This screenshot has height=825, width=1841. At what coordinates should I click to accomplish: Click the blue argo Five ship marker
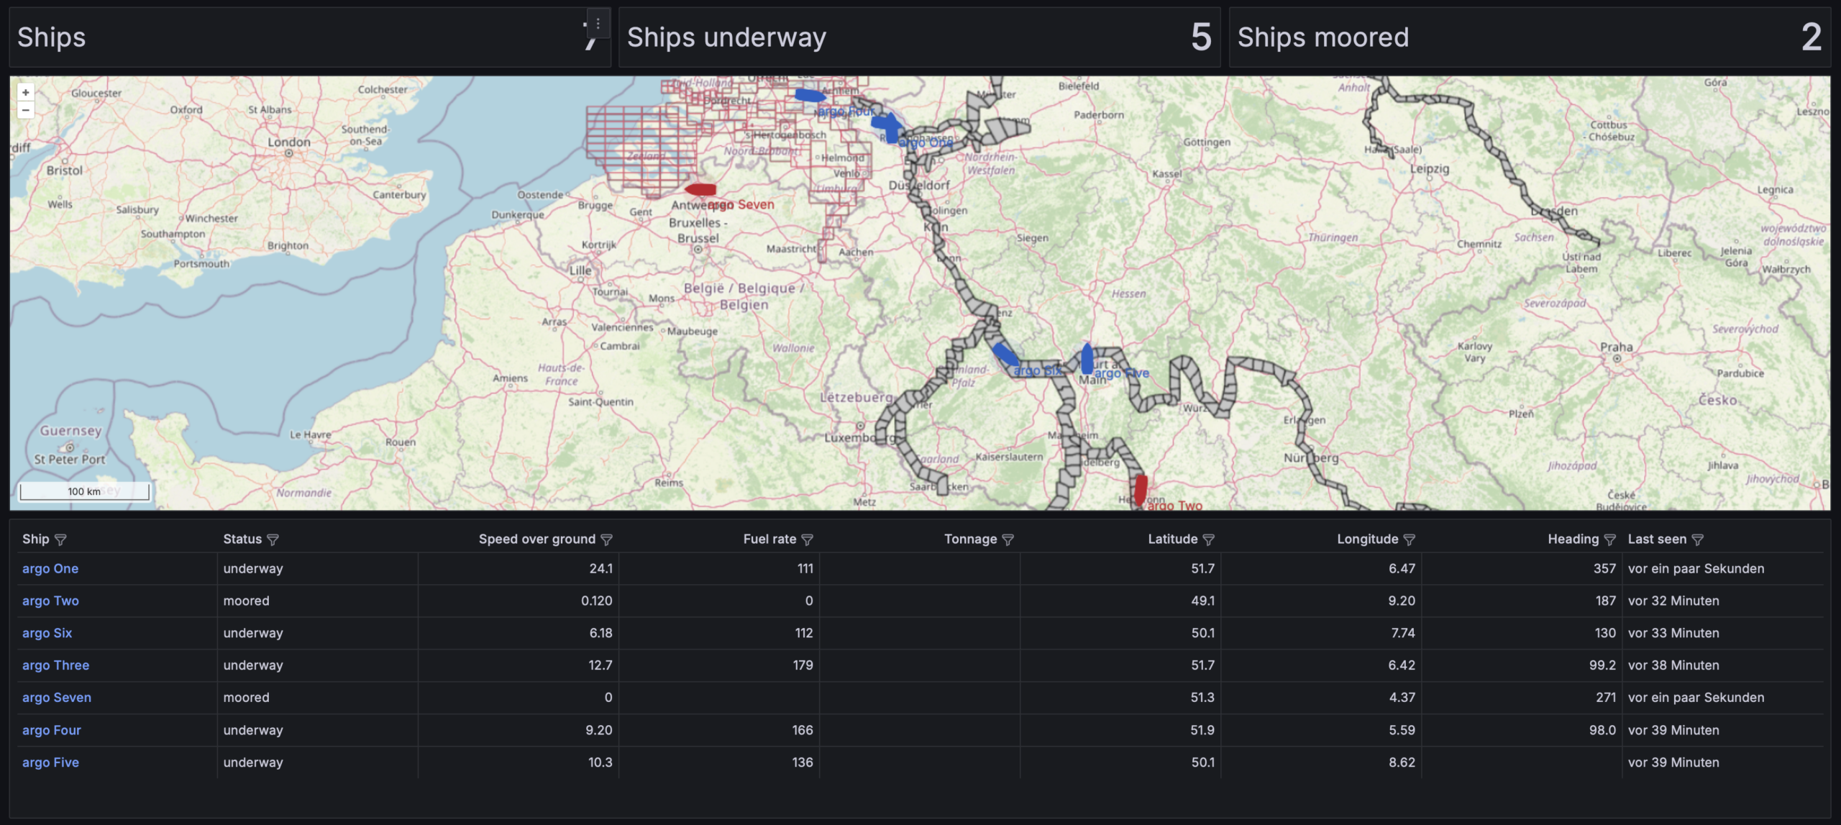point(1087,358)
